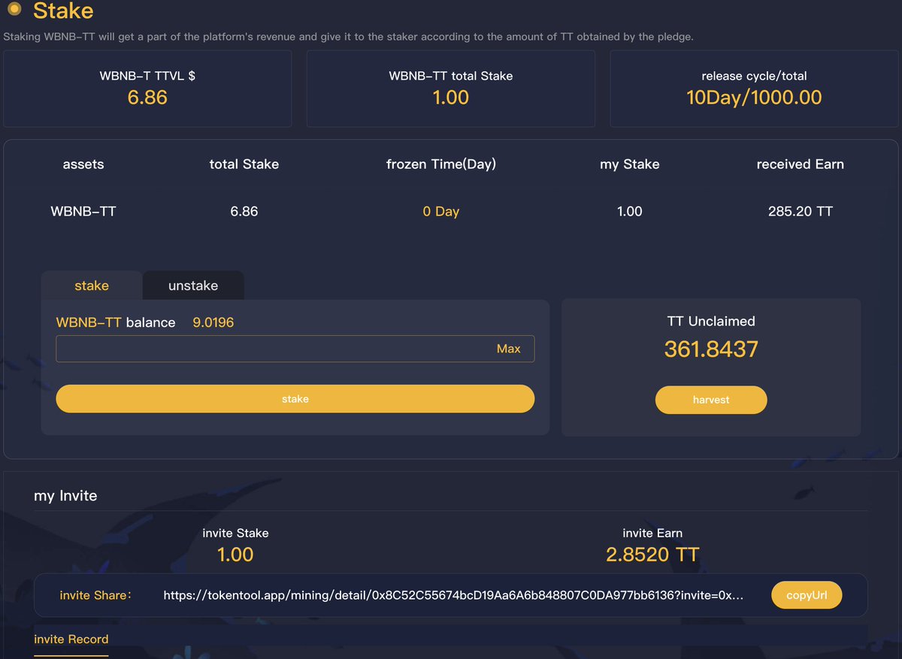
Task: Click the WBNB-TT balance label
Action: pos(116,322)
